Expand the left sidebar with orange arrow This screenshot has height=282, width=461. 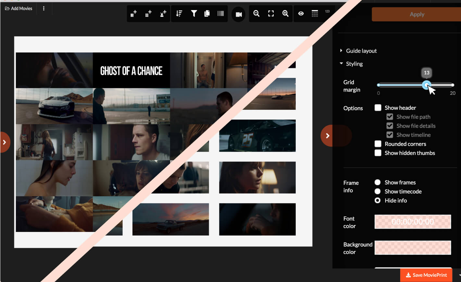point(5,142)
